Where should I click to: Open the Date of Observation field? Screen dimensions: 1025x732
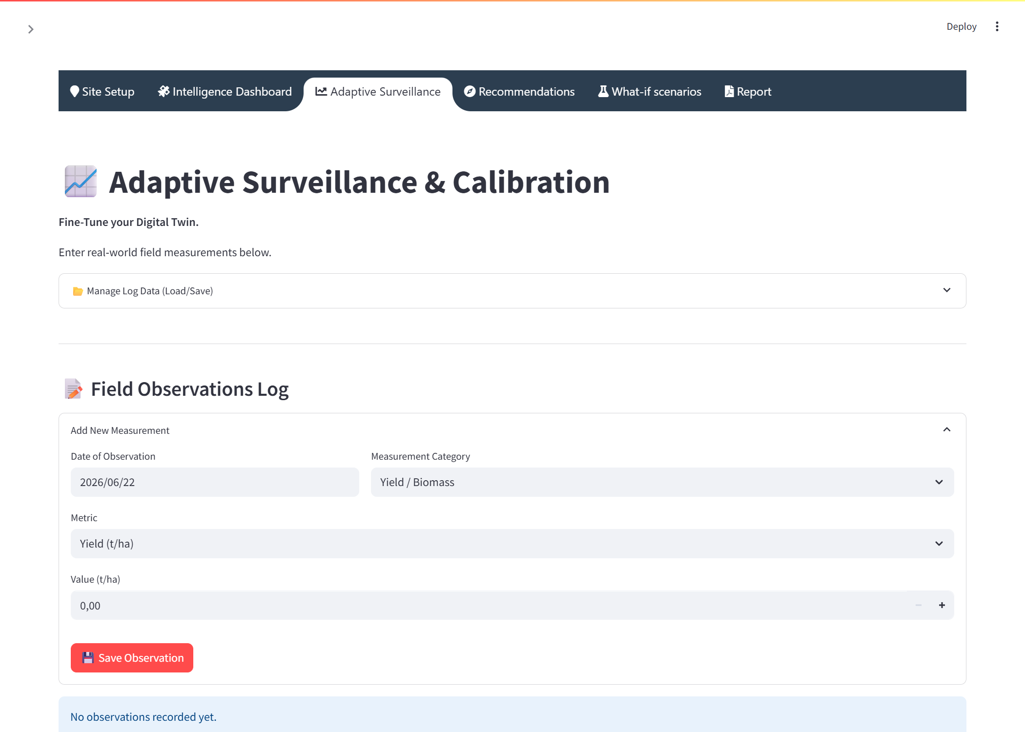click(215, 482)
